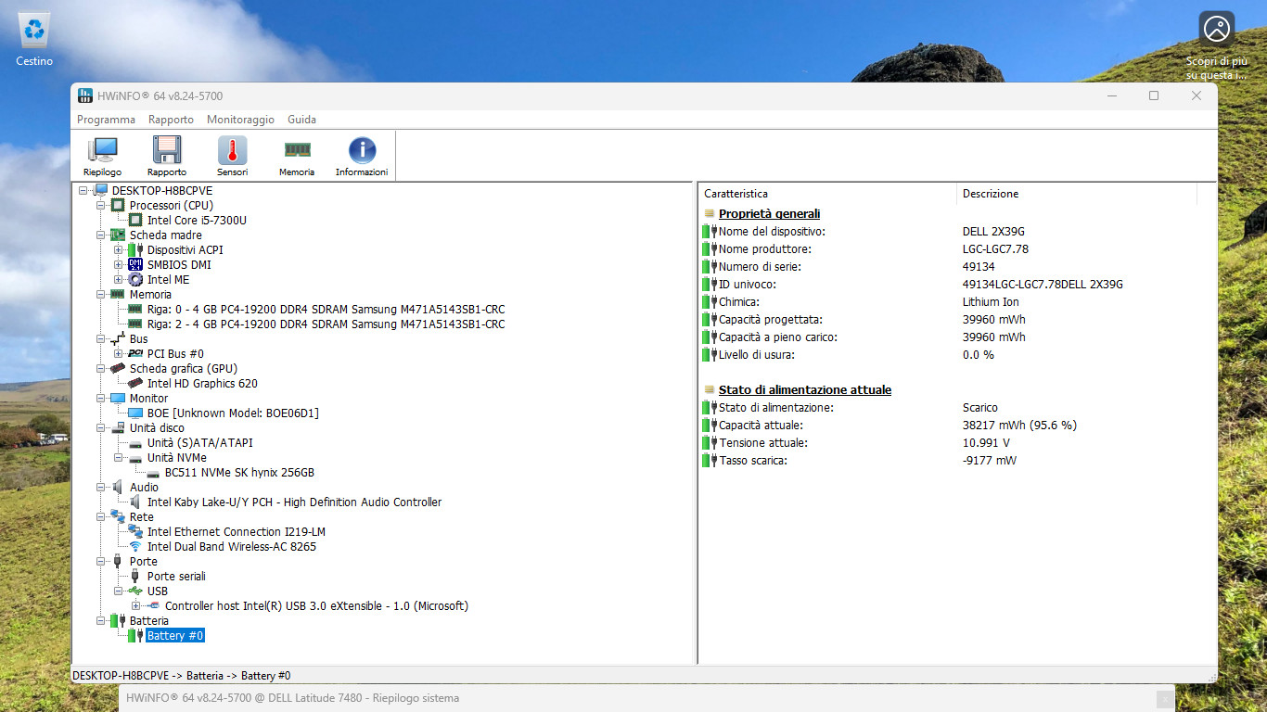Image resolution: width=1267 pixels, height=712 pixels.
Task: Select Intel Dual Band Wireless-AC 8265 entry
Action: point(232,547)
